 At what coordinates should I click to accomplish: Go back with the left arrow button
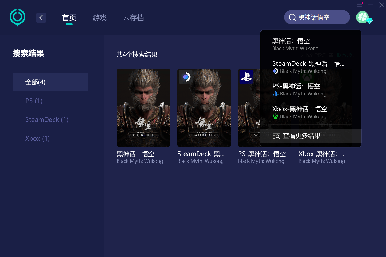[x=41, y=18]
